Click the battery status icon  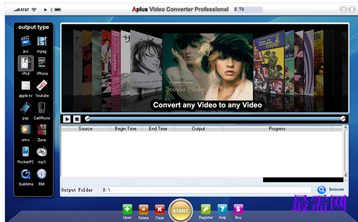click(x=58, y=9)
